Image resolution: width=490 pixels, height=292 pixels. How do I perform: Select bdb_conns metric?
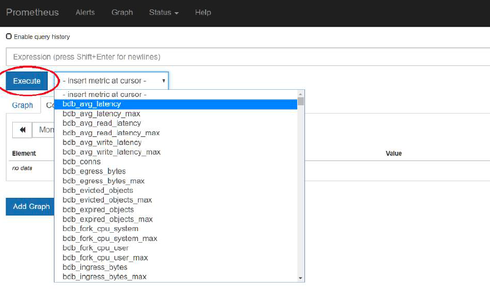tap(176, 162)
